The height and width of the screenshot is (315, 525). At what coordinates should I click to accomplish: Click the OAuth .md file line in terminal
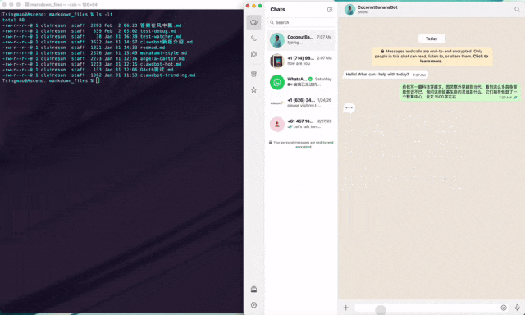88,70
